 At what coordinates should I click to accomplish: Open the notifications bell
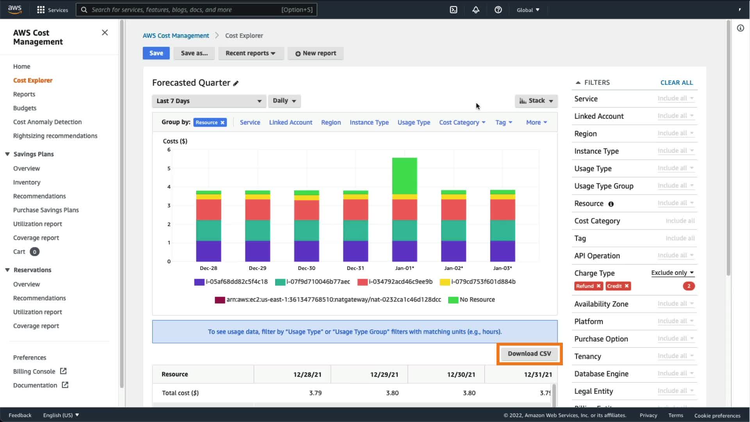click(476, 10)
